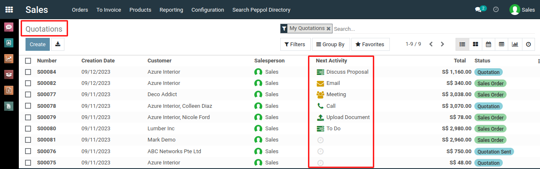
Task: Open the Discuss app in sidebar
Action: (x=9, y=27)
